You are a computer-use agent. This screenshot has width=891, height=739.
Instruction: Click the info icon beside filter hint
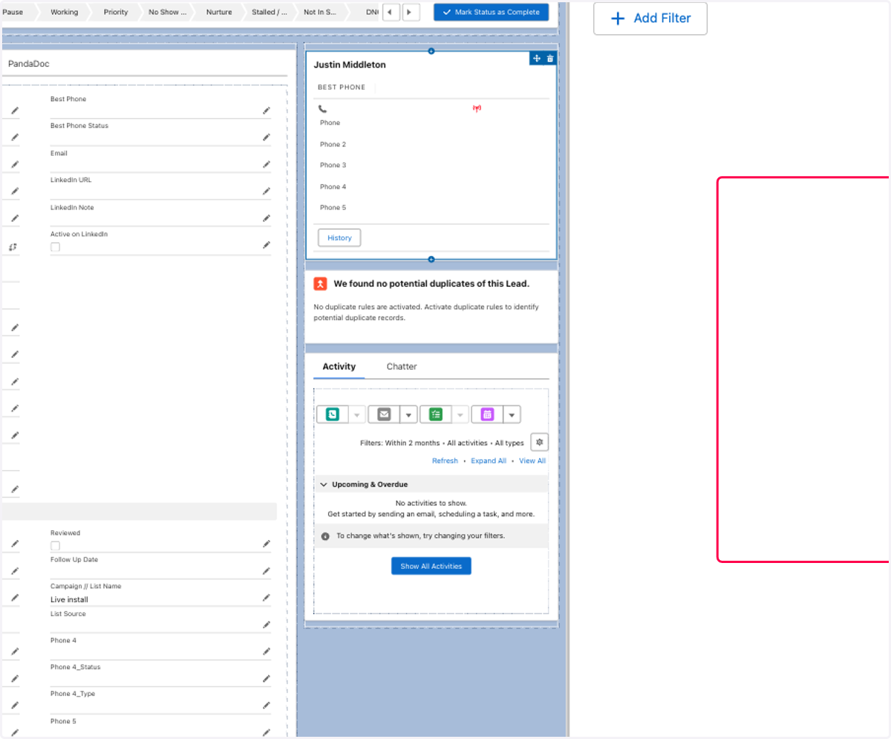coord(325,536)
